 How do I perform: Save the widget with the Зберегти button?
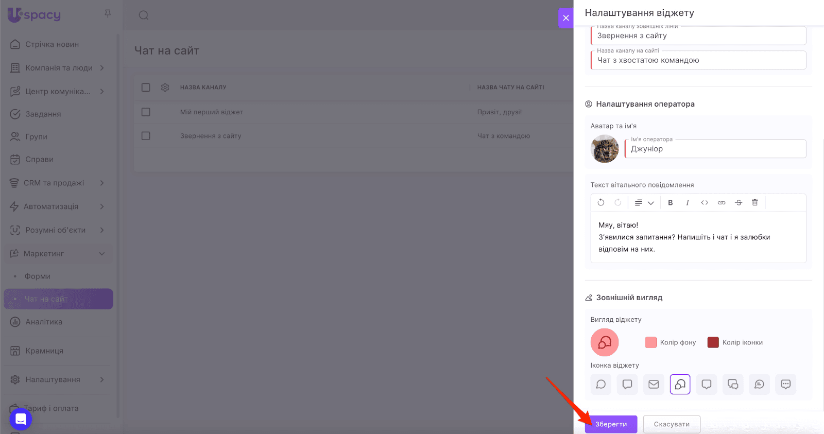611,424
